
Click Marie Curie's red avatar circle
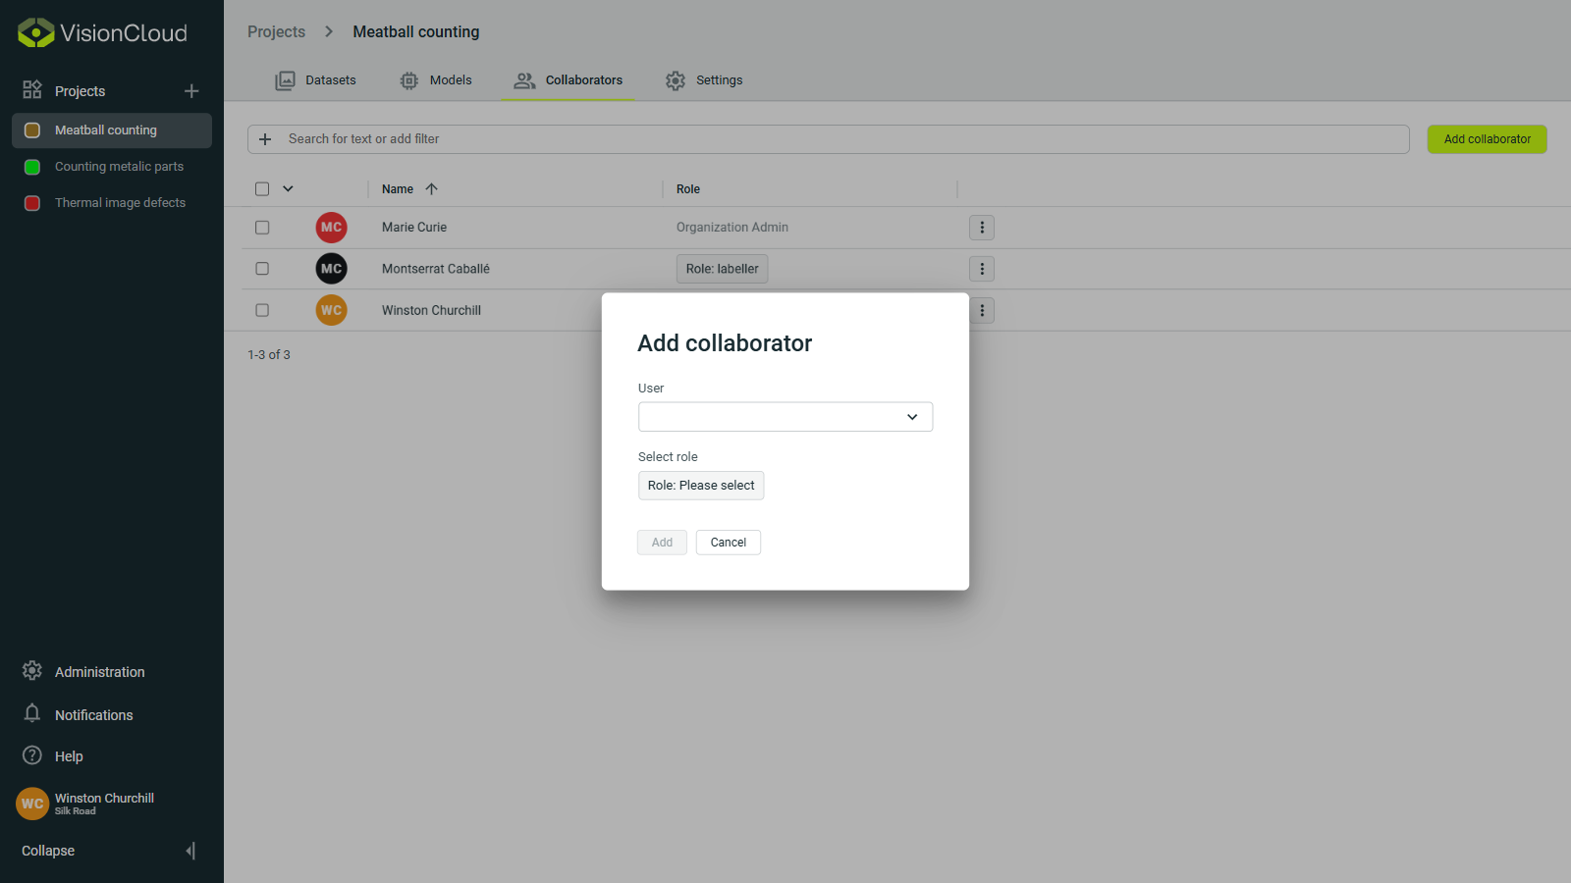[x=331, y=227]
